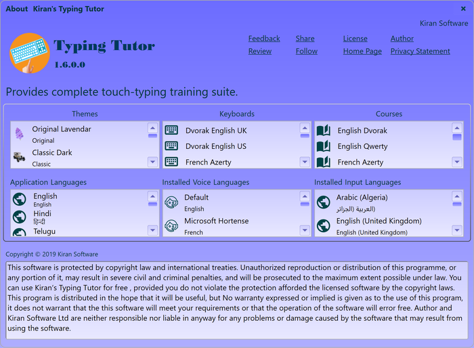This screenshot has height=348, width=474.
Task: Click the Themes list down arrow
Action: point(152,162)
